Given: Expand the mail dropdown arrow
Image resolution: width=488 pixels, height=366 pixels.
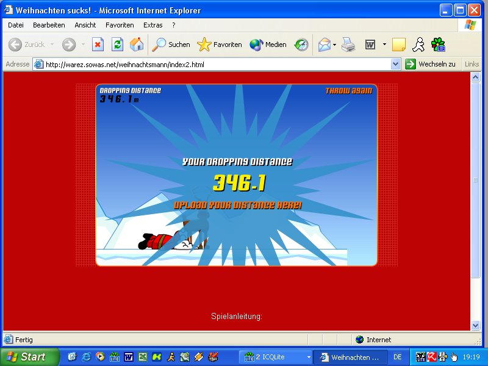Looking at the screenshot, I should pyautogui.click(x=334, y=45).
